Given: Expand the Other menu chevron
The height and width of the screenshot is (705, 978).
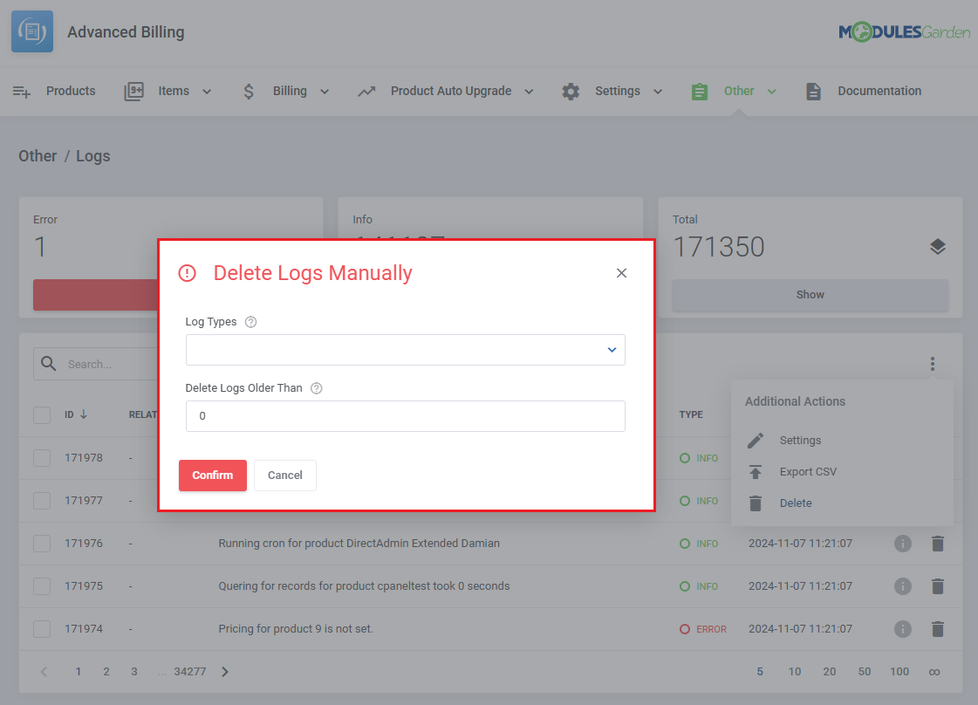Looking at the screenshot, I should pos(771,92).
